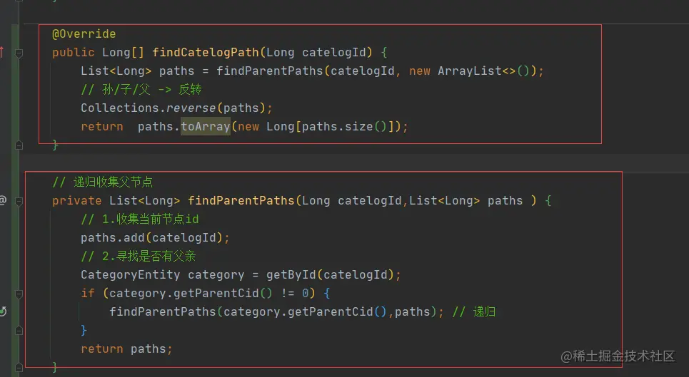689x377 pixels.
Task: Collapse the private findParentPaths method fold marker
Action: [x=19, y=201]
